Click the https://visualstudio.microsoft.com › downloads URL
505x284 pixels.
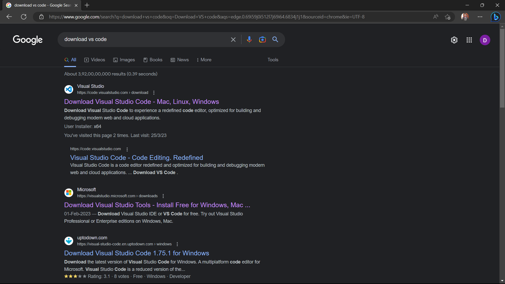117,196
